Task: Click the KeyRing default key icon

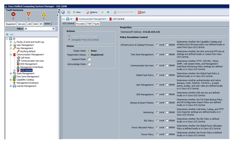Action: click(18, 51)
